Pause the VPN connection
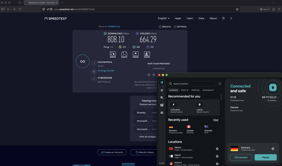The width and height of the screenshot is (282, 166). [x=266, y=157]
